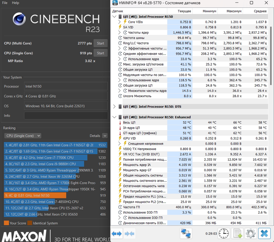Click the thermometer icon beside IA-ядра ЦП
This screenshot has width=274, height=242.
tap(120, 128)
